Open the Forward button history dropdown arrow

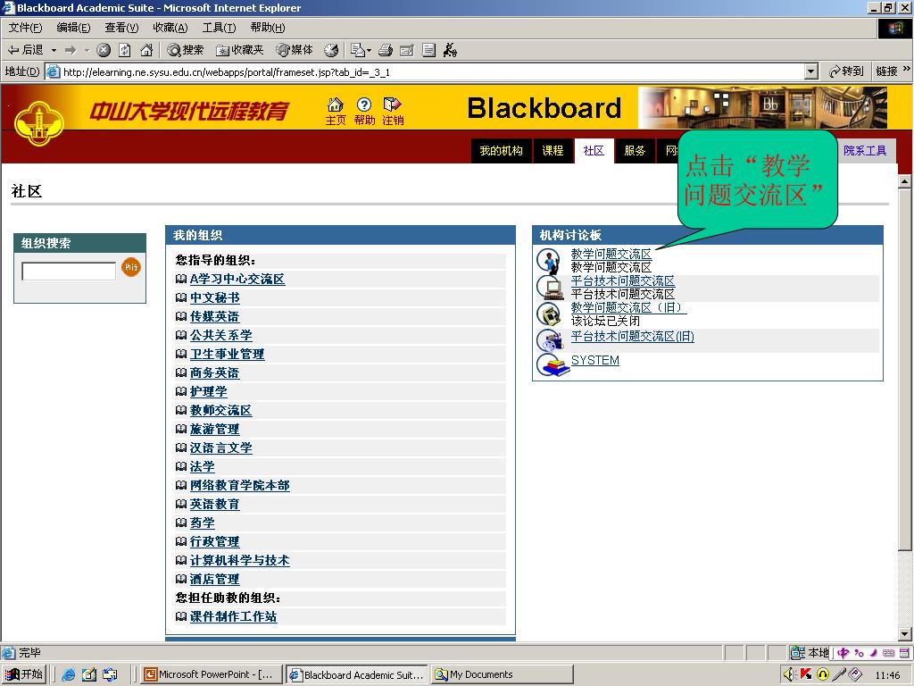click(x=87, y=50)
